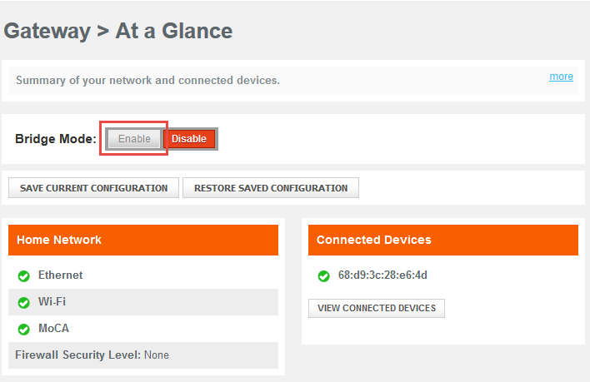
Task: Open the View Connected Devices list
Action: (377, 308)
